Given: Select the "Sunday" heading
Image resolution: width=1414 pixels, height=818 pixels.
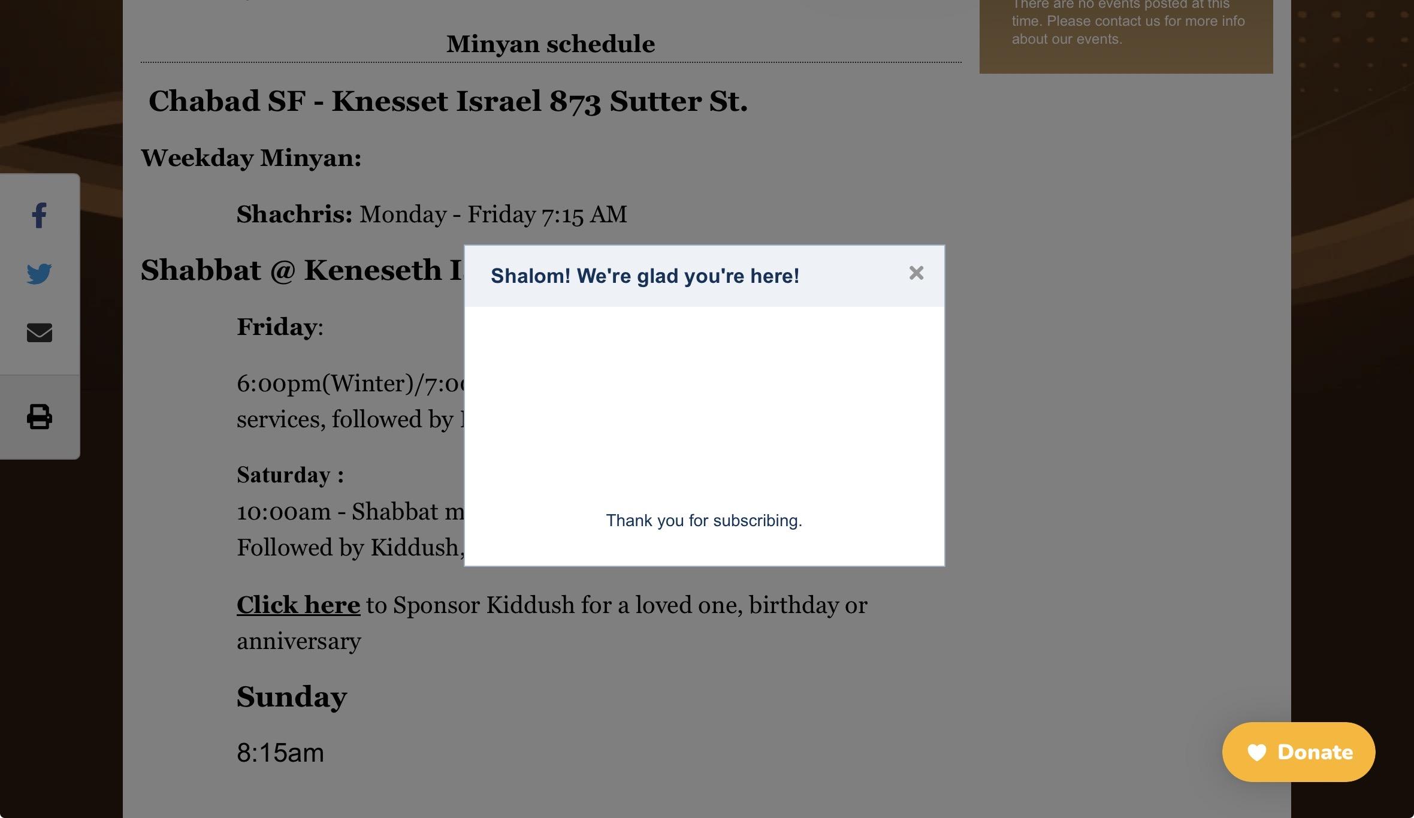Looking at the screenshot, I should coord(292,697).
